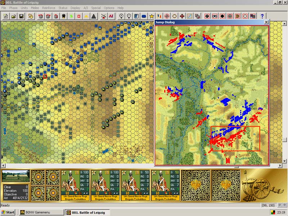Open the Phase menu
The width and height of the screenshot is (288, 216).
(x=13, y=8)
